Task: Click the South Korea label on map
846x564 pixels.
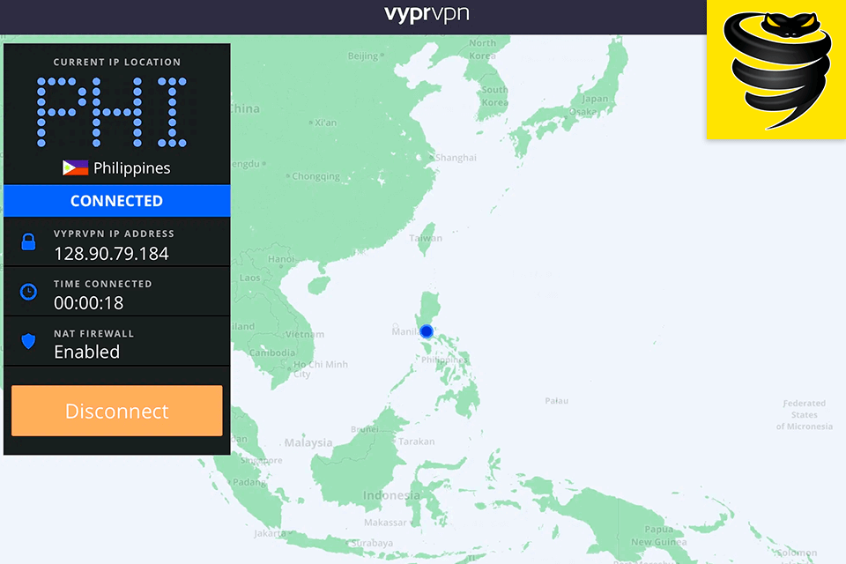Action: point(494,96)
